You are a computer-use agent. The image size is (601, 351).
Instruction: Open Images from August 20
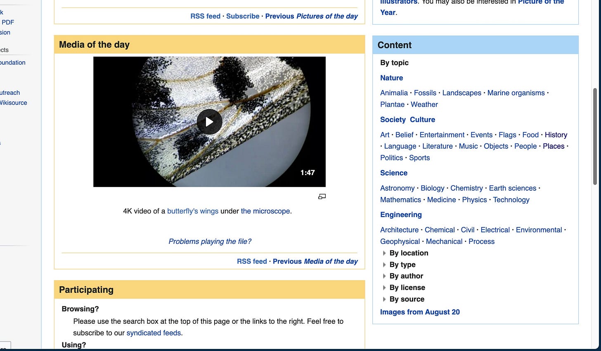[420, 312]
